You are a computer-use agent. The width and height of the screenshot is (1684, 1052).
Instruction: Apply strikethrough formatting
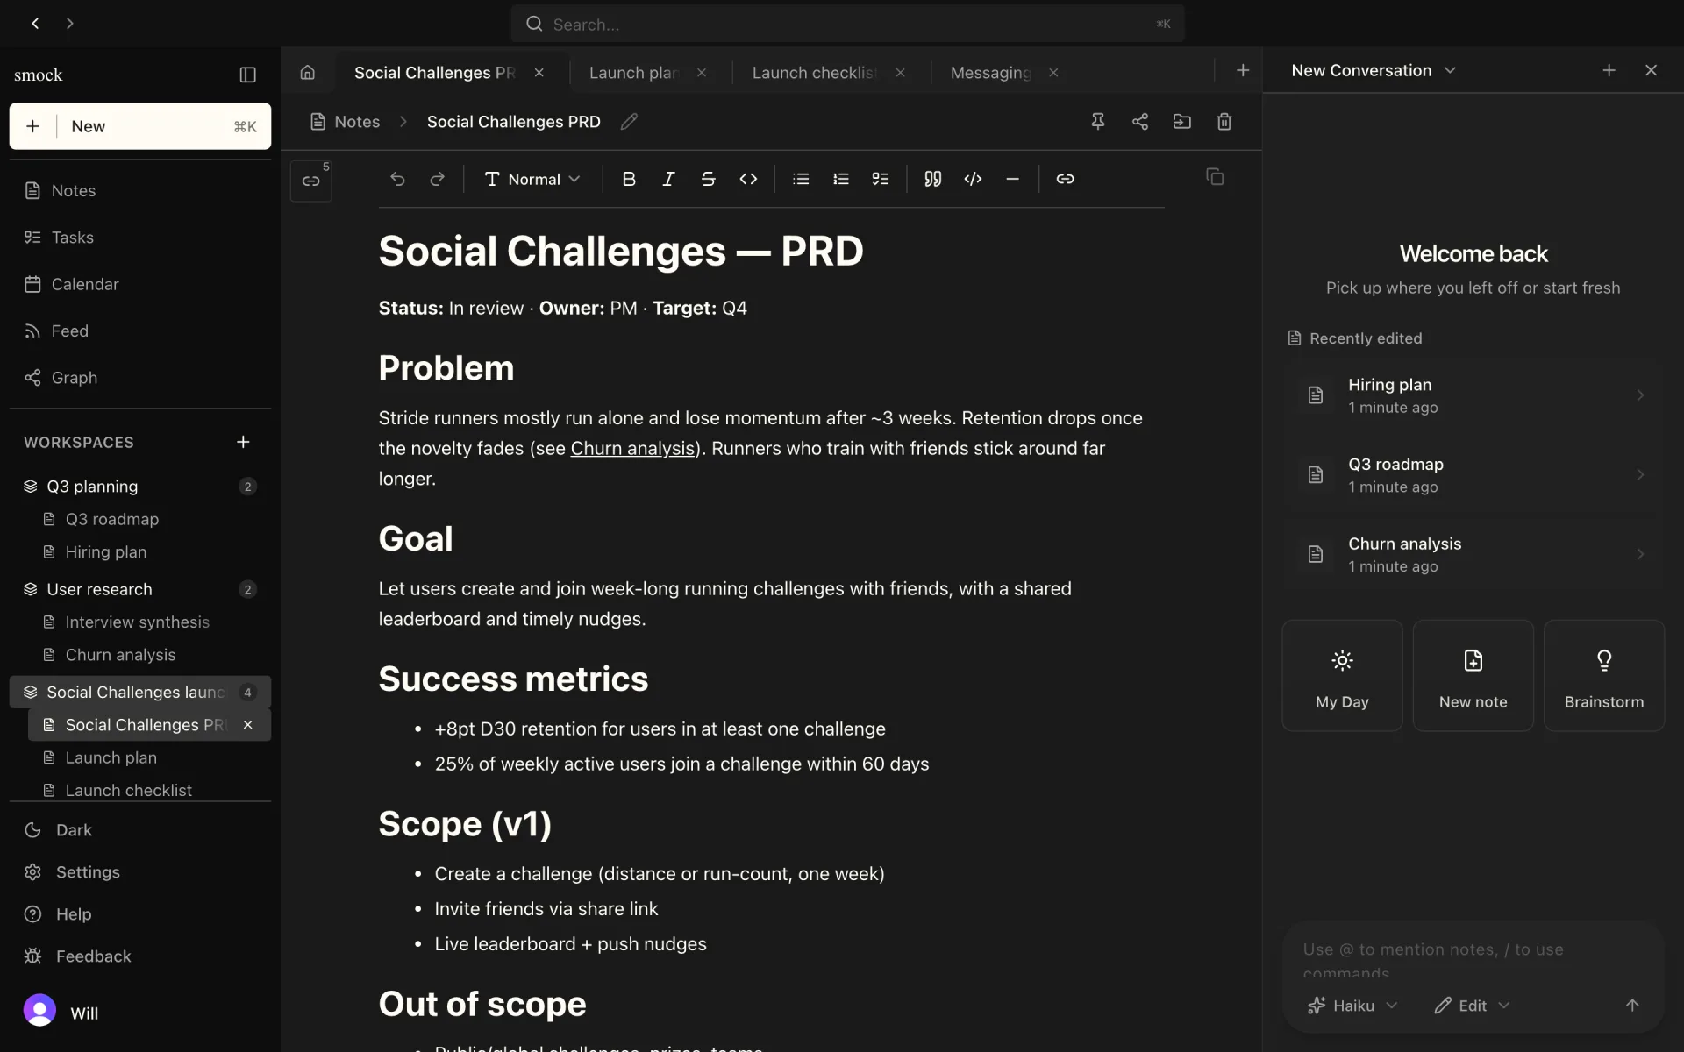[x=708, y=179]
